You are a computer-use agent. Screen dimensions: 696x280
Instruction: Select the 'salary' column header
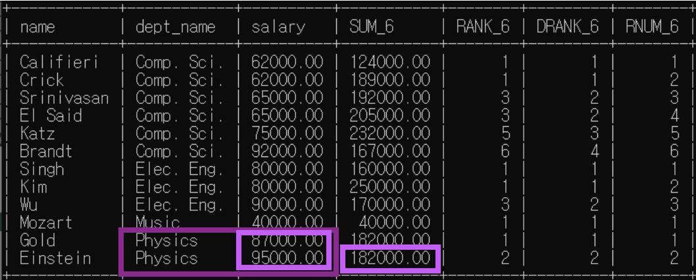click(x=278, y=28)
